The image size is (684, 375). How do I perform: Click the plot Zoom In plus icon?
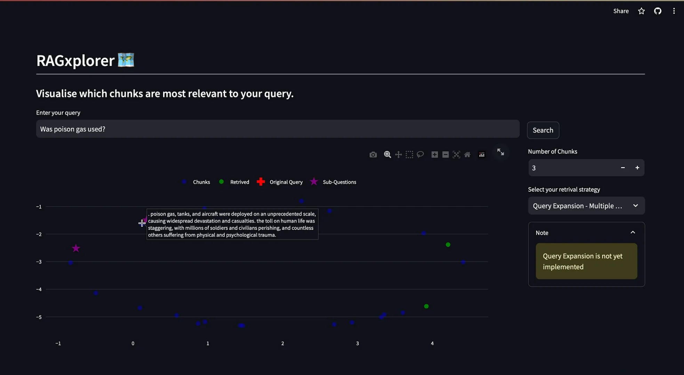pyautogui.click(x=435, y=155)
